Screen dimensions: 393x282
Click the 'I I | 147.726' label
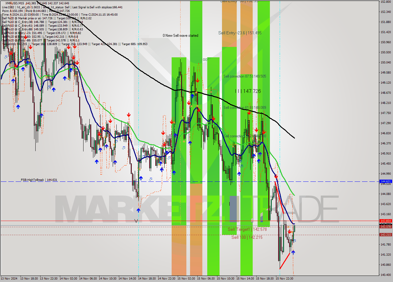248,91
